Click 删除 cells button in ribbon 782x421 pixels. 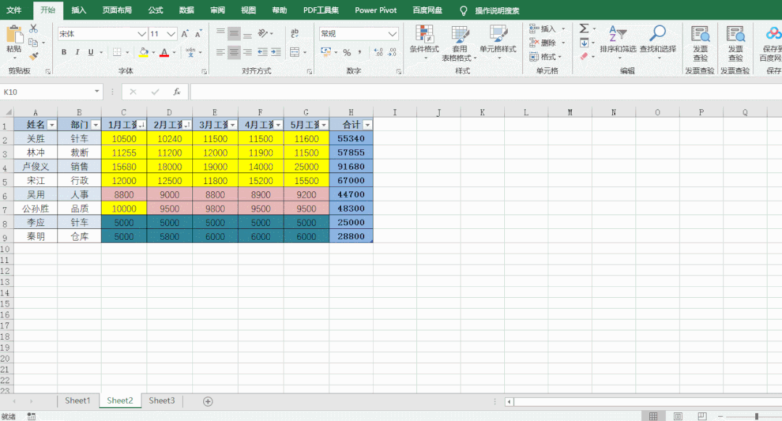pyautogui.click(x=548, y=43)
